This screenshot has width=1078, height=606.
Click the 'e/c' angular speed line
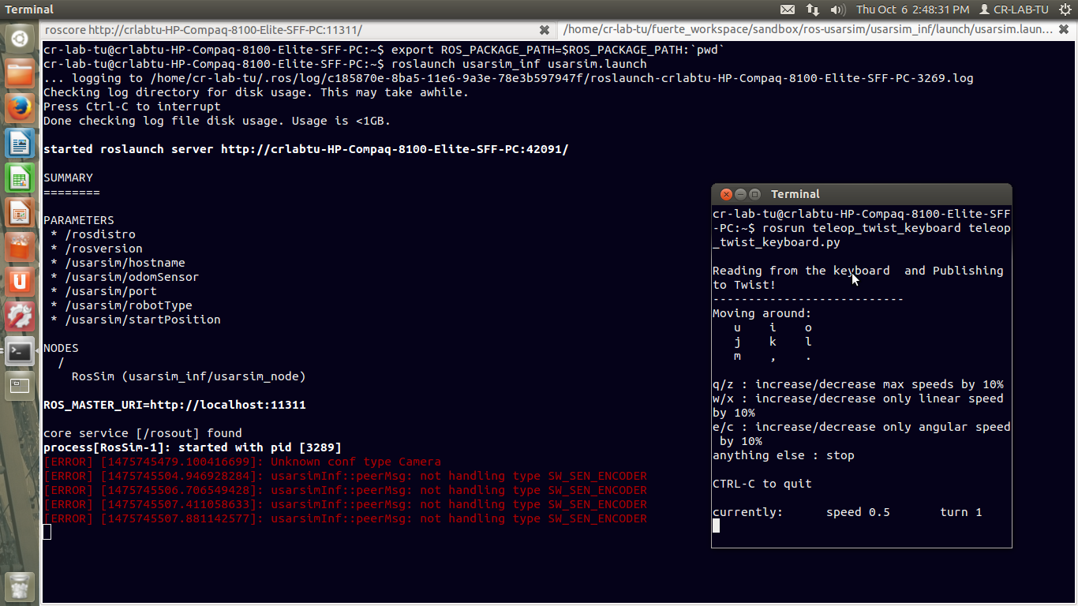[862, 434]
